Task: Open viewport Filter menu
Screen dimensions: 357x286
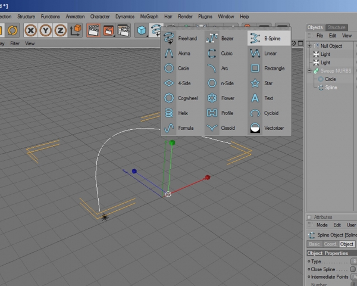Action: tap(15, 43)
